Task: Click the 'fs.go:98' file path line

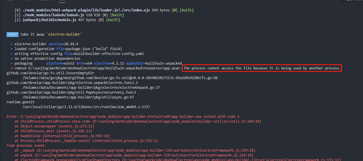Action: point(120,78)
